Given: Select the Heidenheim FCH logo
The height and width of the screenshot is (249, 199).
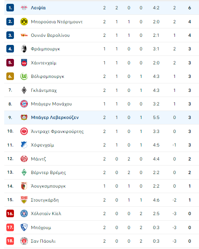Looking at the screenshot, I should coord(24,63).
